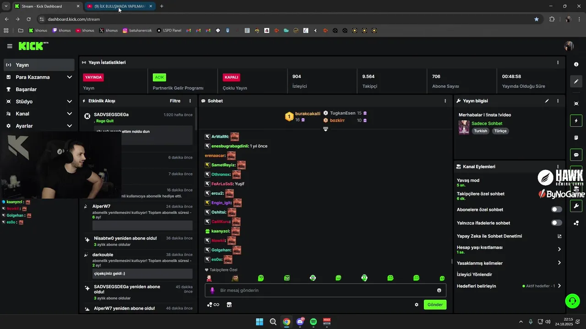Open the LSPD Panel bookmark

click(x=169, y=31)
